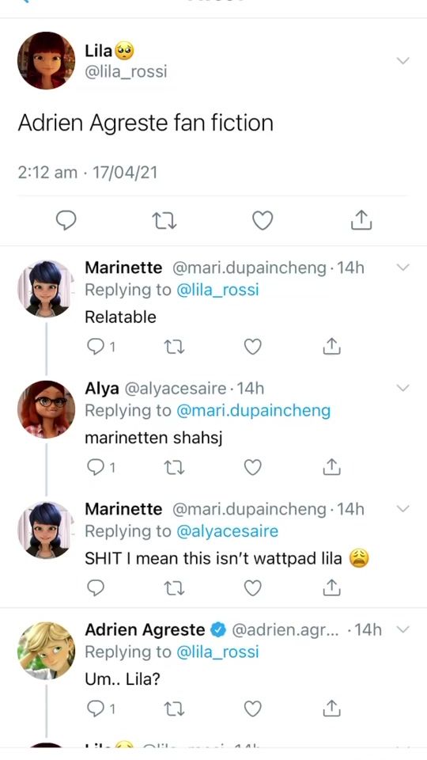Like Lila's main tweet
The width and height of the screenshot is (427, 760).
point(263,221)
